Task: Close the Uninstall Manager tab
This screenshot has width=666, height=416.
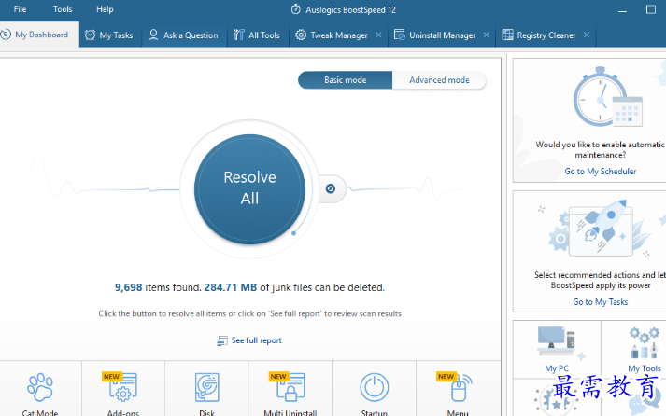Action: coord(487,35)
